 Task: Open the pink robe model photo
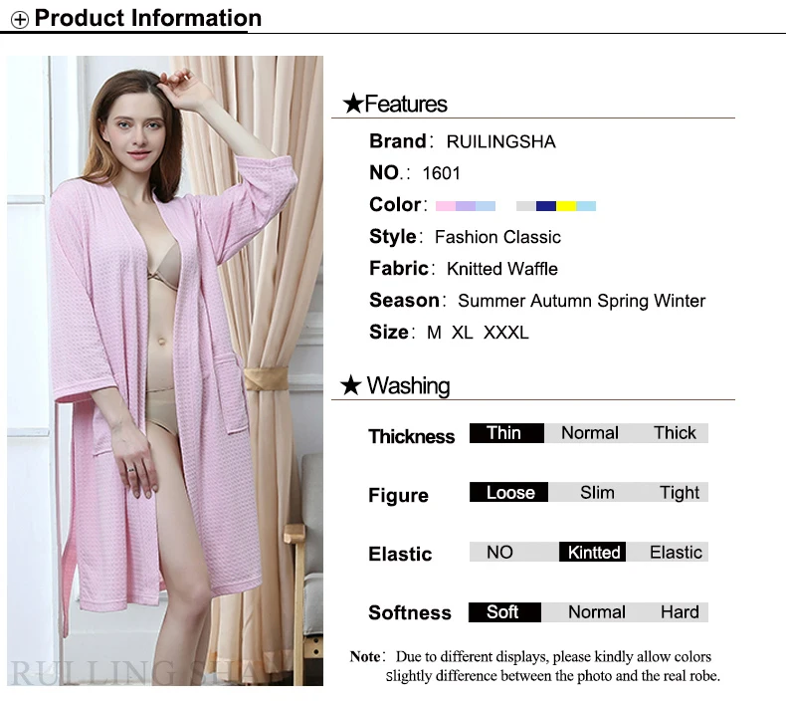tap(165, 370)
